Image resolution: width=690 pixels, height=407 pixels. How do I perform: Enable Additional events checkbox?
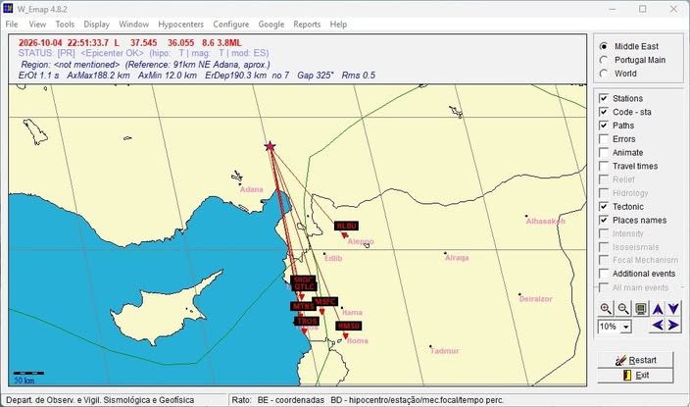[604, 274]
